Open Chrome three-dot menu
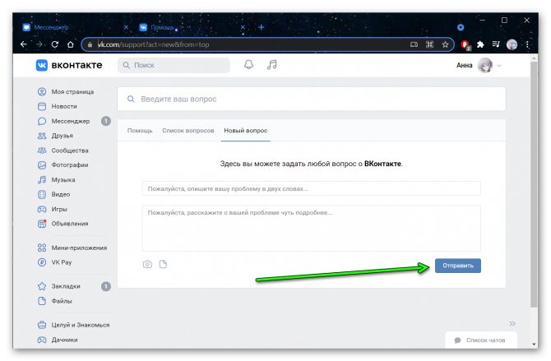Image resolution: width=551 pixels, height=361 pixels. pos(527,44)
